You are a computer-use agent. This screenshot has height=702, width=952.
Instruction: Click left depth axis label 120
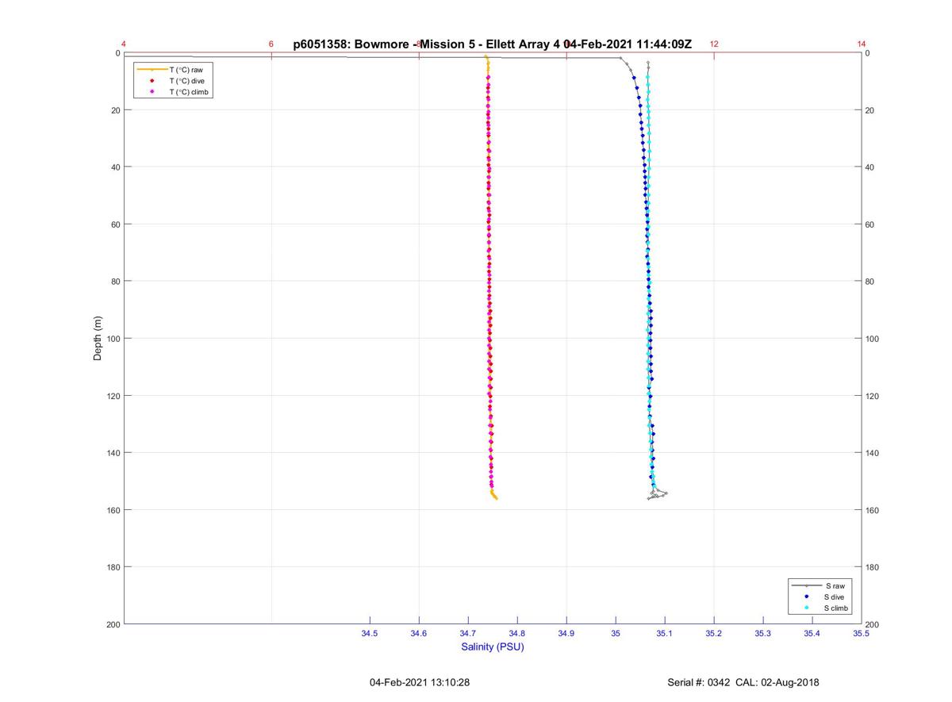(x=113, y=396)
